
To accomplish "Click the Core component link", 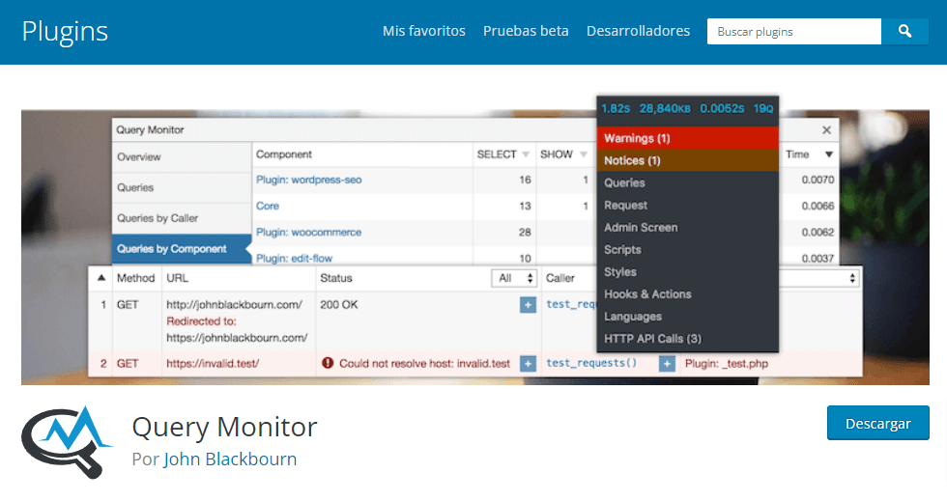I will (x=268, y=206).
